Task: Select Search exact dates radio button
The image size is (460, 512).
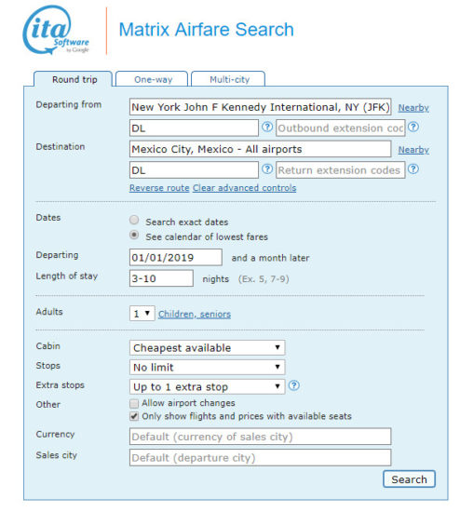Action: click(x=134, y=220)
